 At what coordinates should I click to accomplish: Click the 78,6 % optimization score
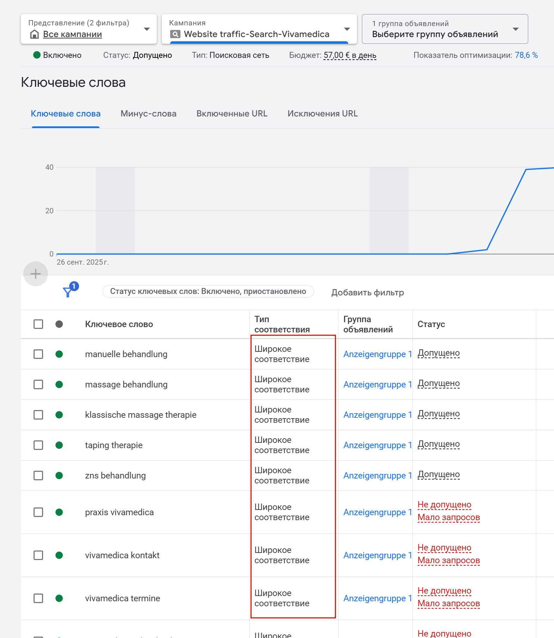pyautogui.click(x=526, y=55)
